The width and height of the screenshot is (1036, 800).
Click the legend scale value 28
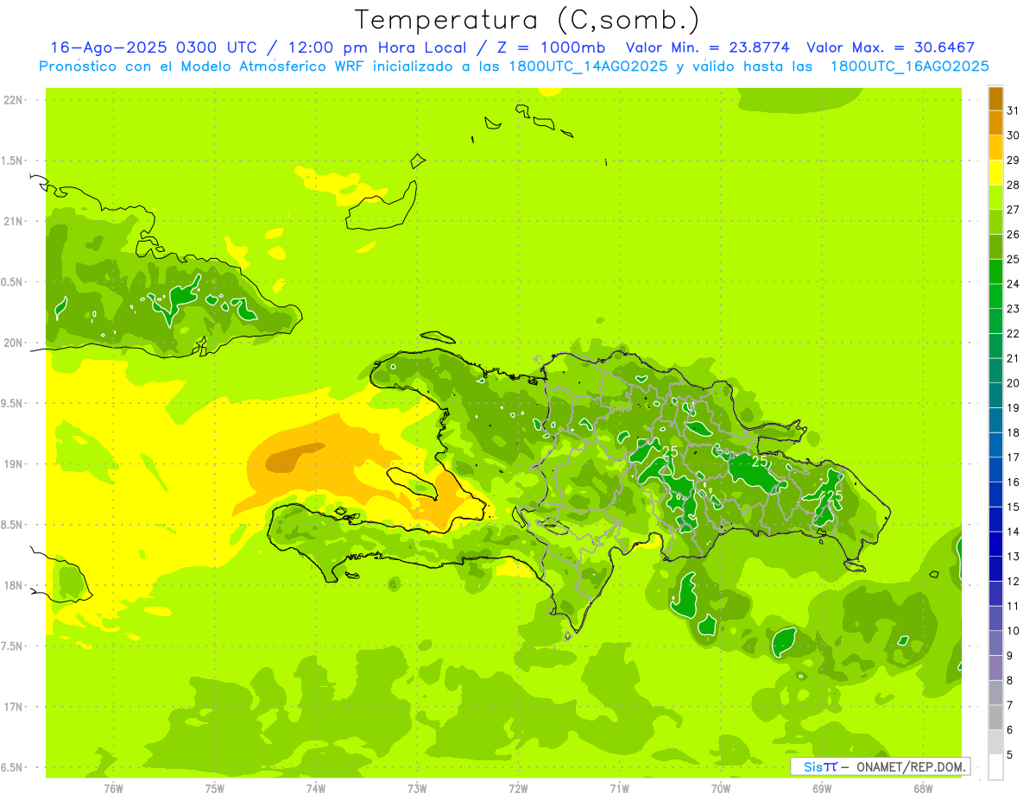(1014, 185)
